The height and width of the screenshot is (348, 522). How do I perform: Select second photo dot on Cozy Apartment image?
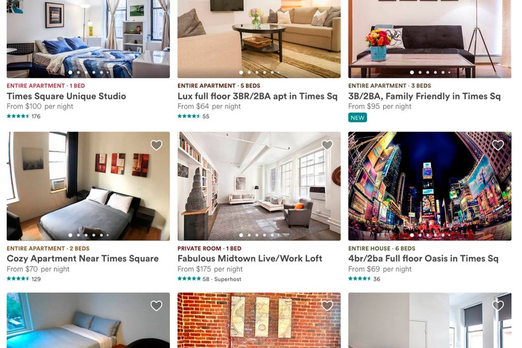click(x=78, y=235)
